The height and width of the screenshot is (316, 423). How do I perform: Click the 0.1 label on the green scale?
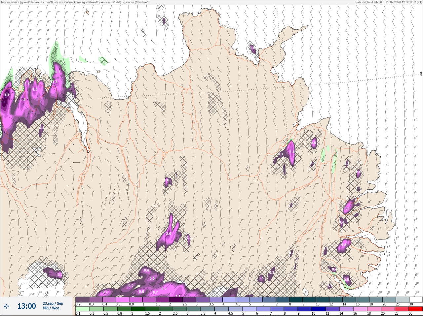(x=78, y=313)
